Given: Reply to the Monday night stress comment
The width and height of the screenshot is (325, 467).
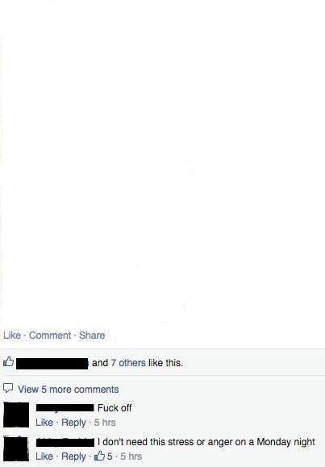Looking at the screenshot, I should tap(73, 457).
